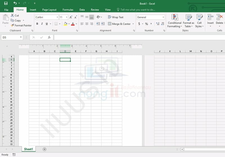Toggle italic formatting

(42, 24)
